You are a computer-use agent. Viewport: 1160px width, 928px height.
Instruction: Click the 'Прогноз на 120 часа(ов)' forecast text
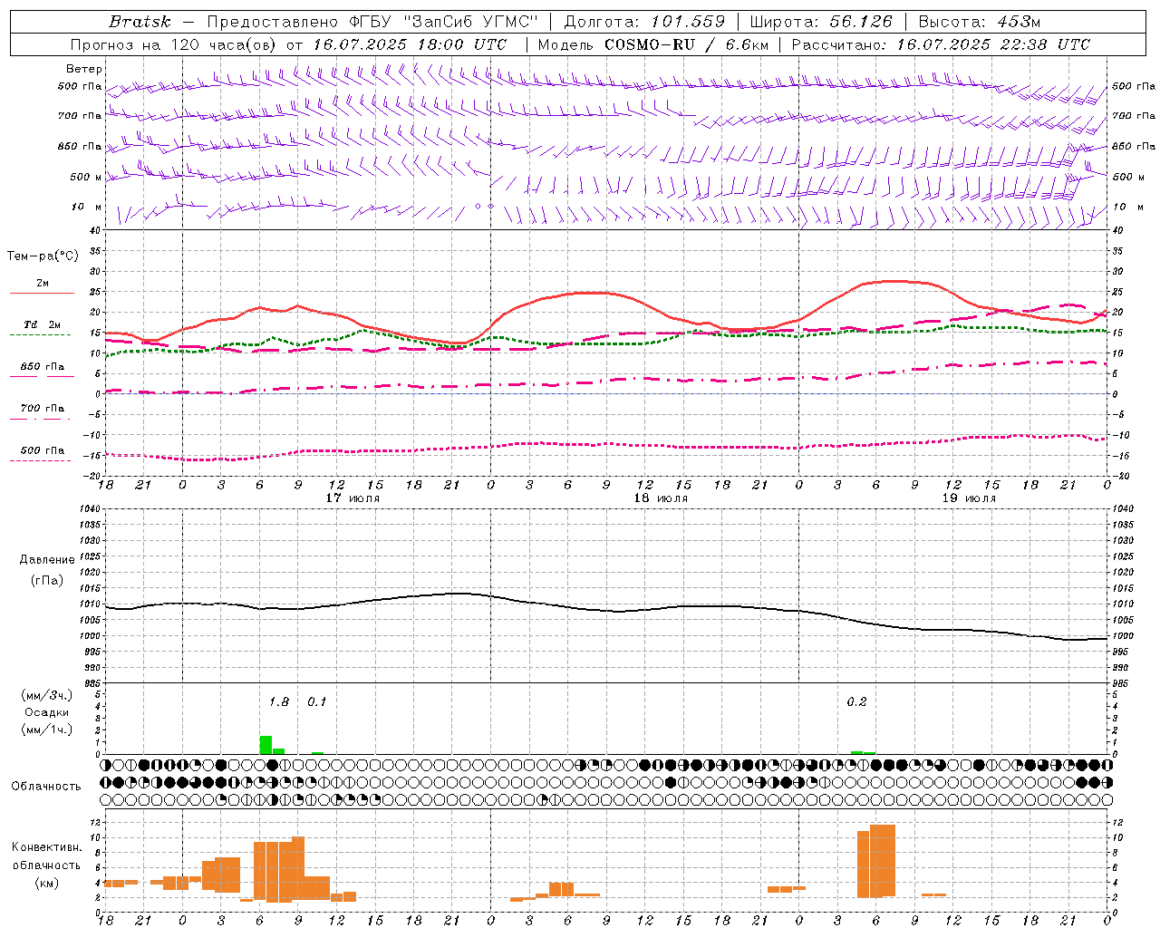click(x=174, y=44)
